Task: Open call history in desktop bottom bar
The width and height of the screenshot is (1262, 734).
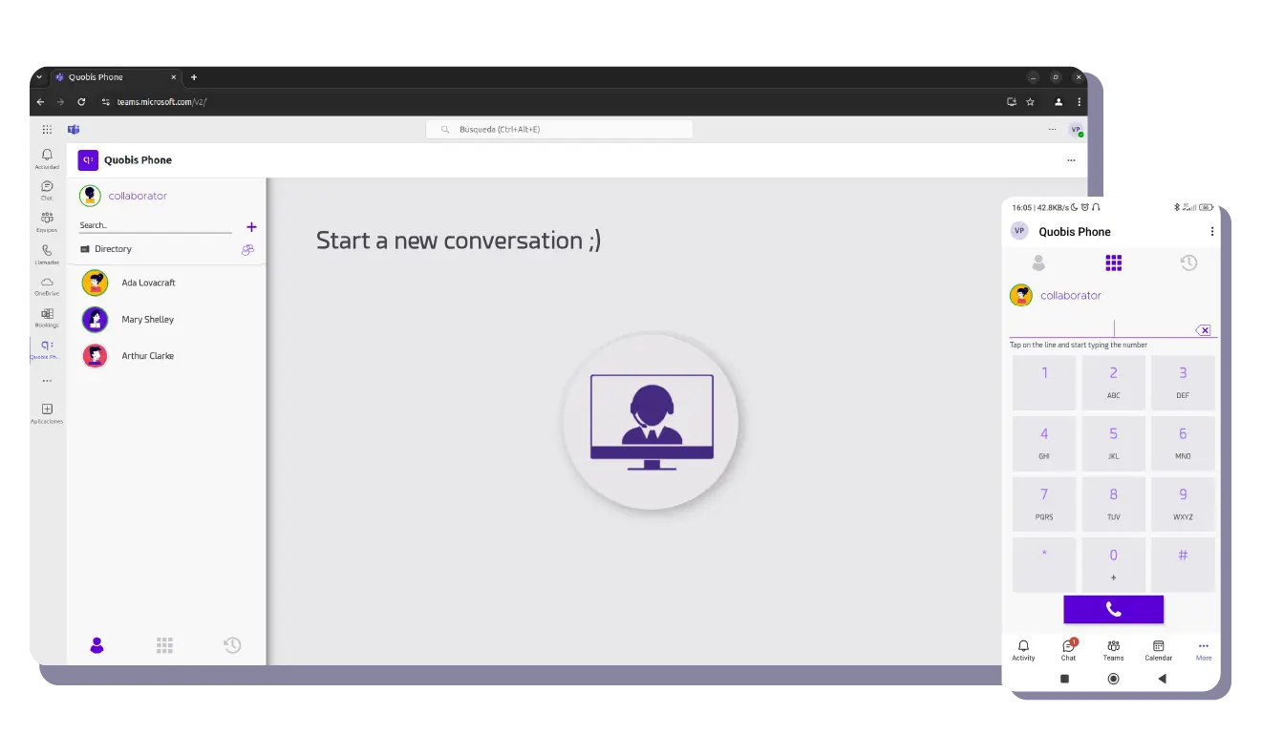Action: pyautogui.click(x=232, y=646)
